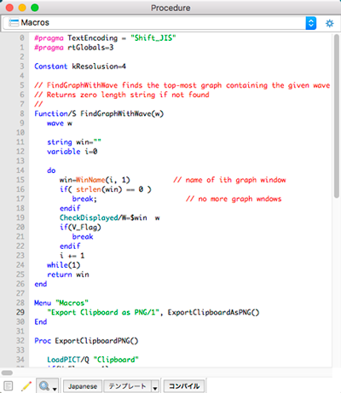Click on '#pragma TextEncoding' line

click(x=105, y=38)
